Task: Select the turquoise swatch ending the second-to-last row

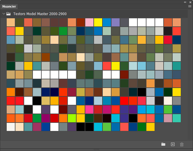Action: coord(177,118)
